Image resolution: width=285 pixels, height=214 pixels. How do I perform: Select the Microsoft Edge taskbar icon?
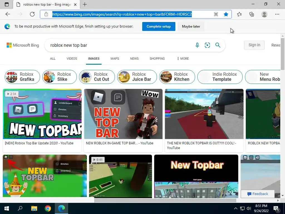pos(62,208)
